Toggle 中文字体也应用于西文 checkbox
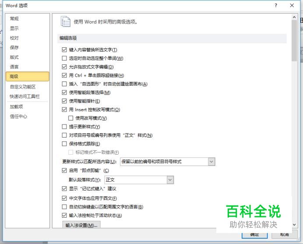This screenshot has height=244, width=303. (x=64, y=198)
